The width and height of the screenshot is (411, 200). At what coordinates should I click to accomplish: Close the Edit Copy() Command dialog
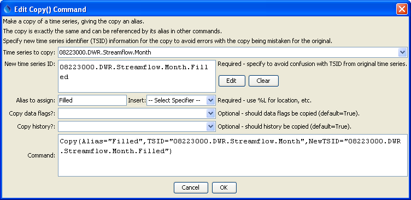(x=401, y=9)
